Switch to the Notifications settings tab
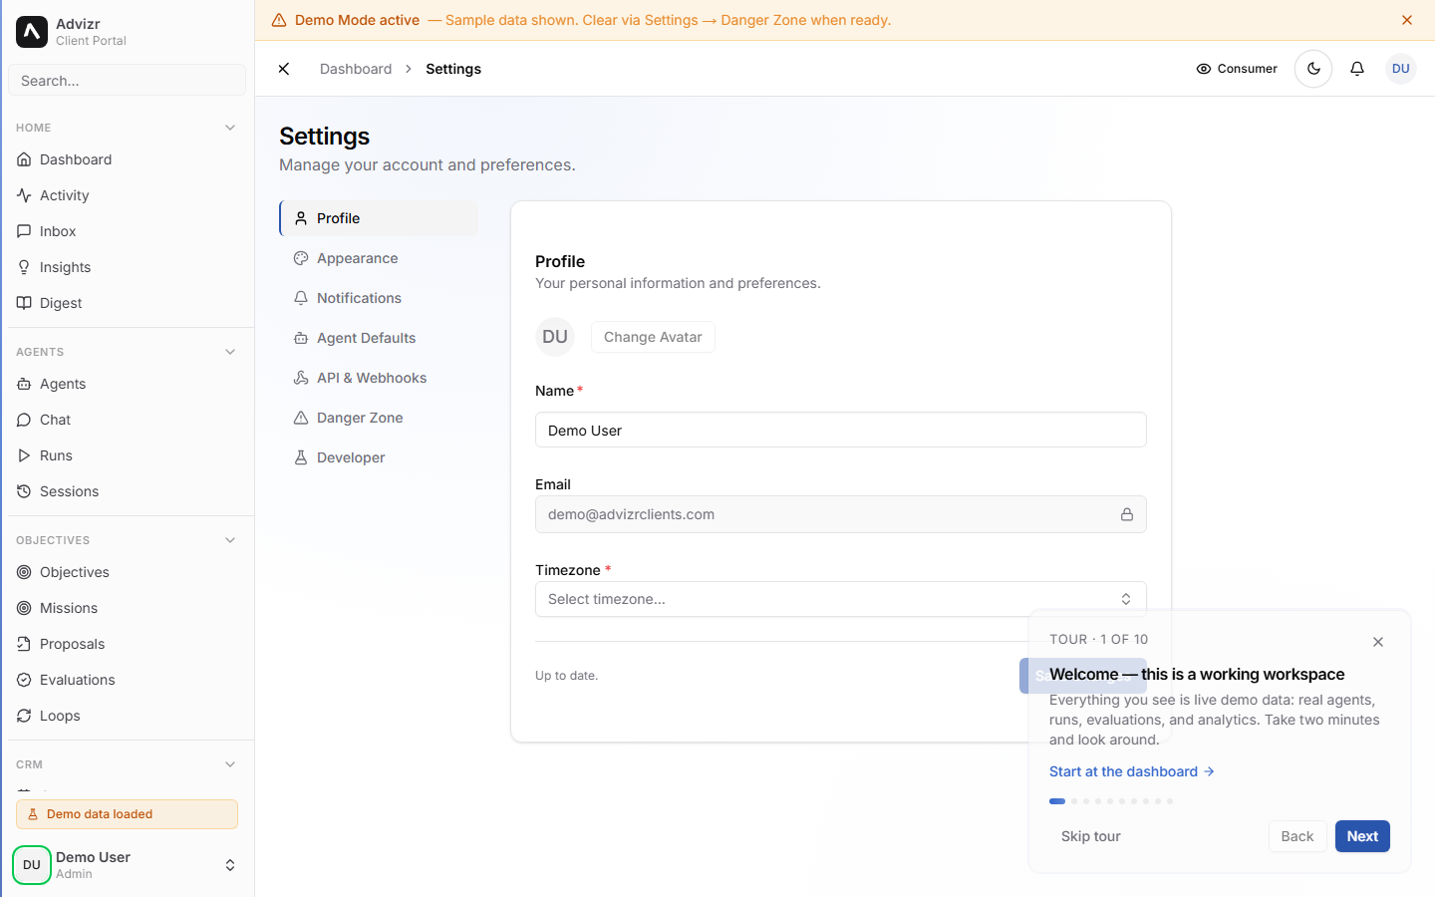 [379, 298]
